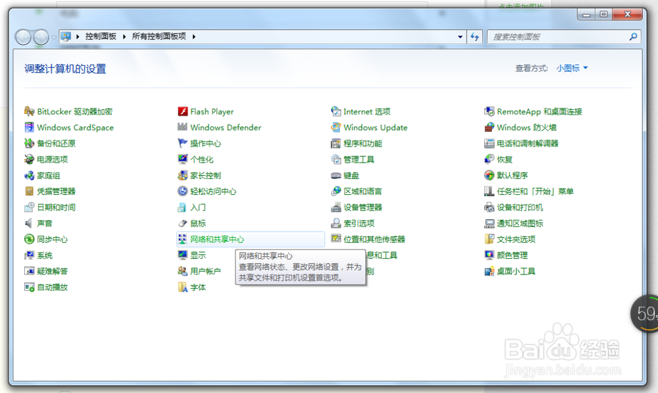
Task: Click the 电源选项 icon
Action: click(29, 159)
